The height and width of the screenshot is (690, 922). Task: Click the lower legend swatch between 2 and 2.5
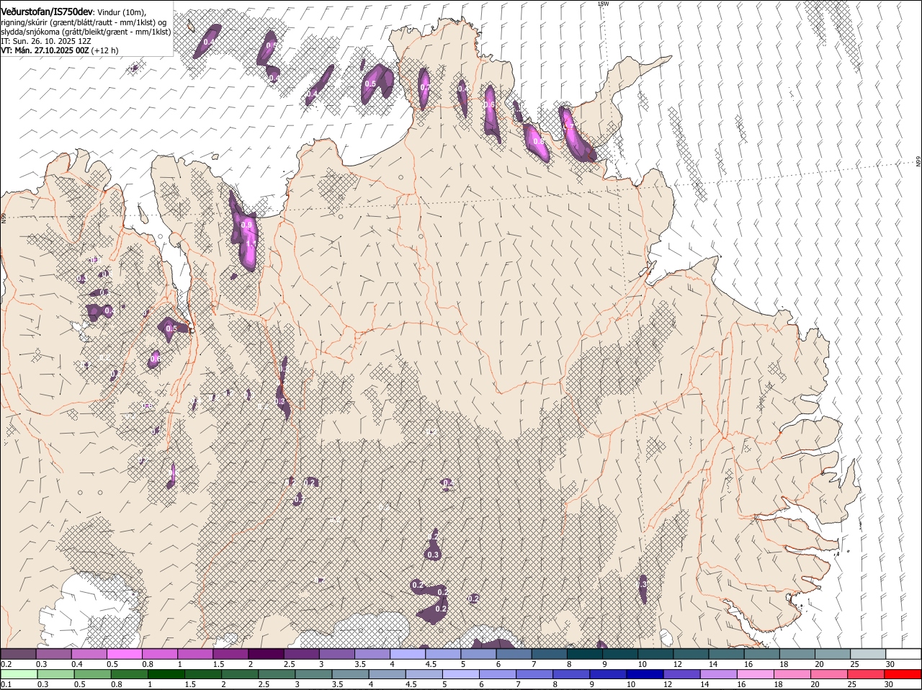pos(241,674)
